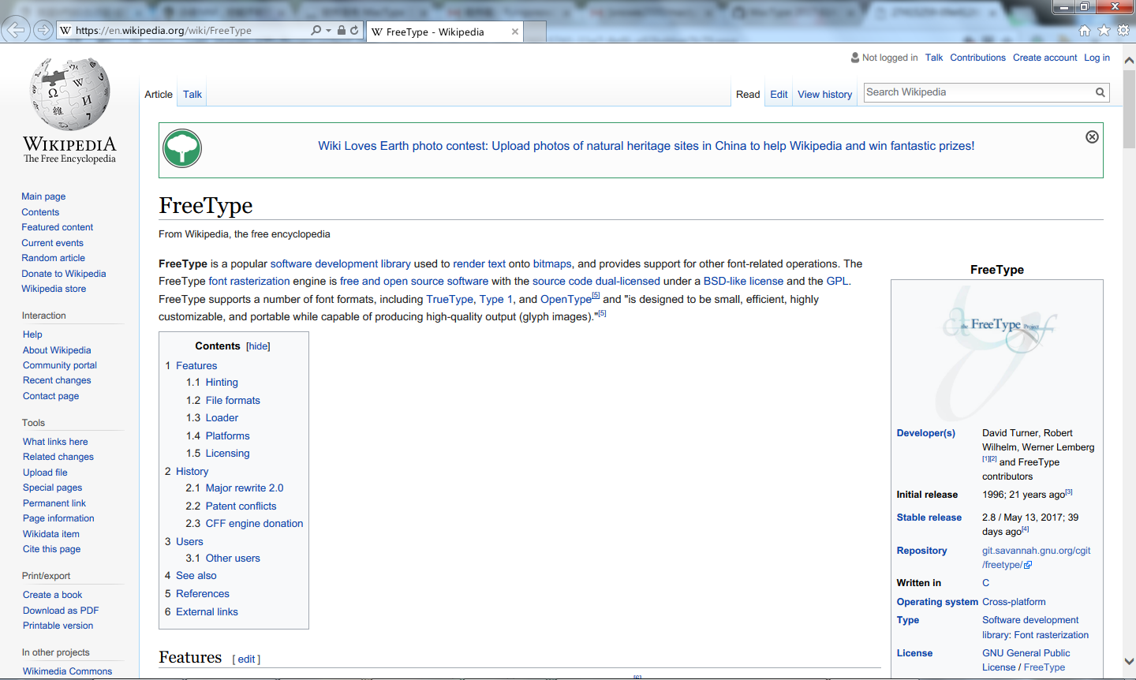This screenshot has height=680, width=1136.
Task: Click edit link next to Features heading
Action: point(247,659)
